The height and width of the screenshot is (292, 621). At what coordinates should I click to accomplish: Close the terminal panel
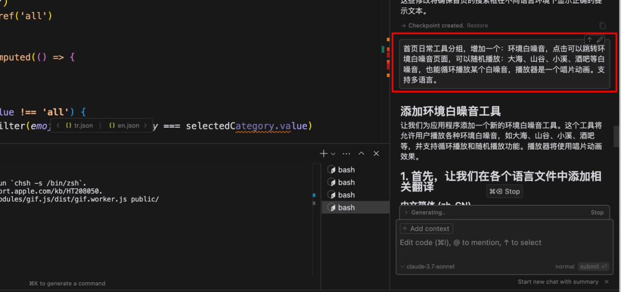pos(376,153)
